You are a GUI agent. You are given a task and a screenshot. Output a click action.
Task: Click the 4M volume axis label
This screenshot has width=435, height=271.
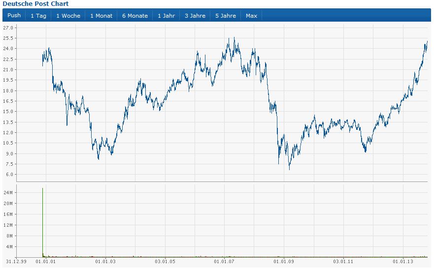point(9,246)
